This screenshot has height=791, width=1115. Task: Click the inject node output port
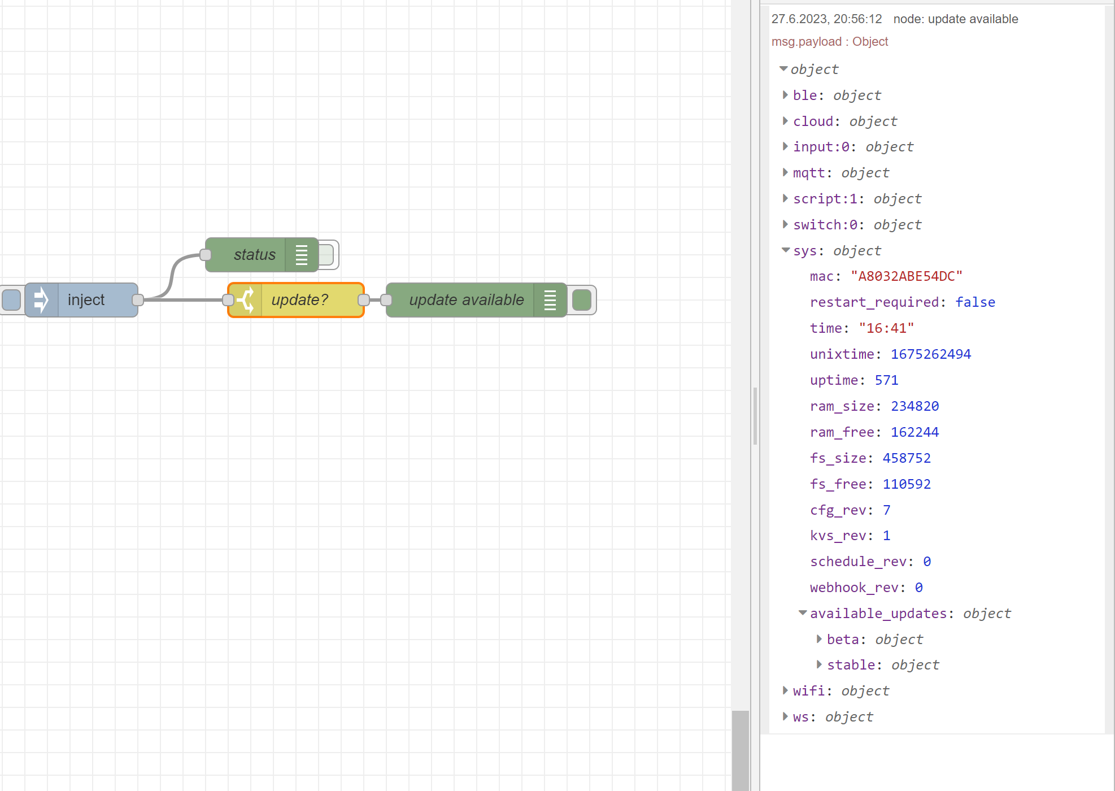pos(138,300)
